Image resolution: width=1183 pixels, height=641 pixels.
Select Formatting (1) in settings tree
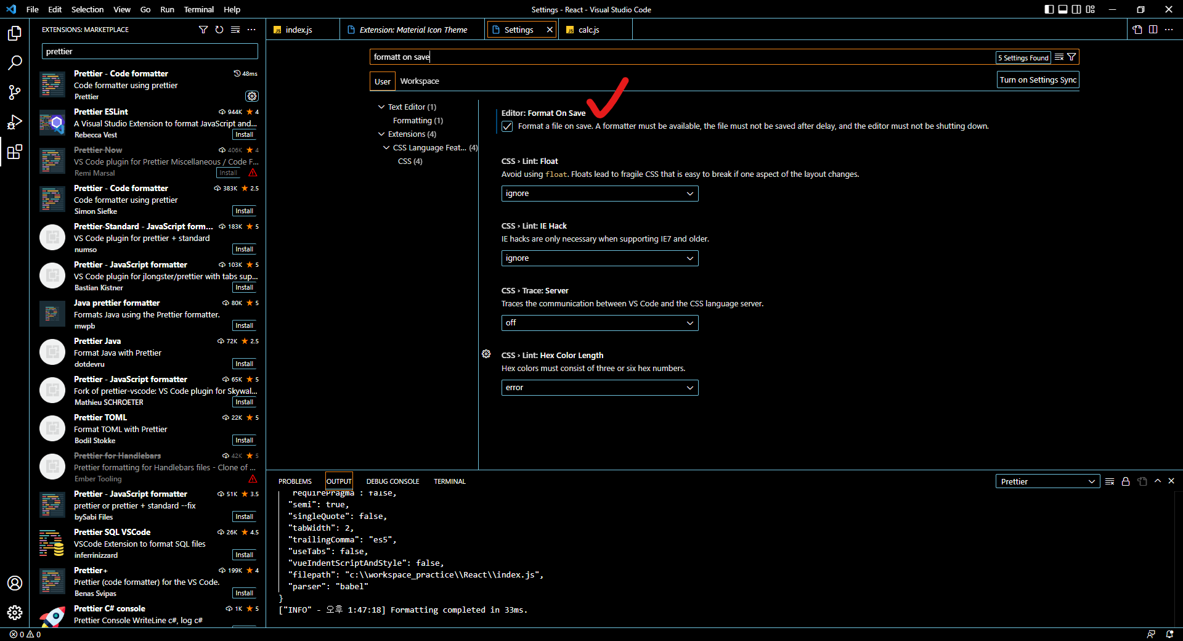pos(418,121)
